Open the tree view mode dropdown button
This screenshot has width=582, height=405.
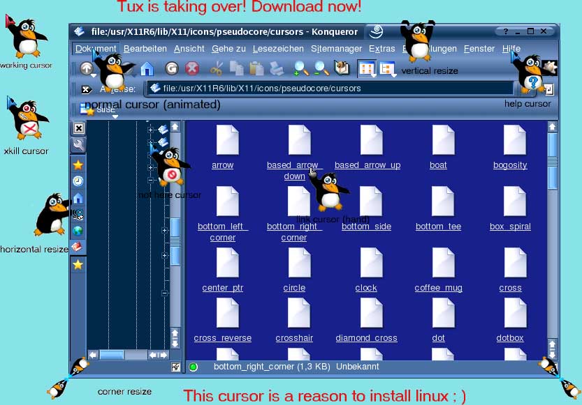click(x=387, y=69)
